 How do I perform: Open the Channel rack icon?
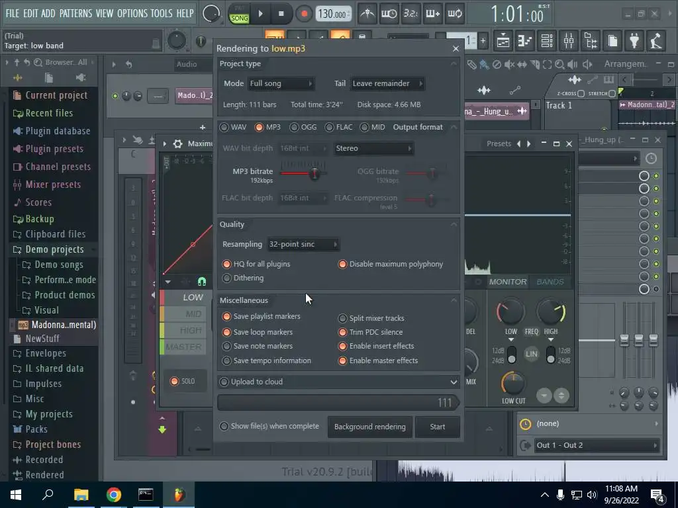[546, 41]
